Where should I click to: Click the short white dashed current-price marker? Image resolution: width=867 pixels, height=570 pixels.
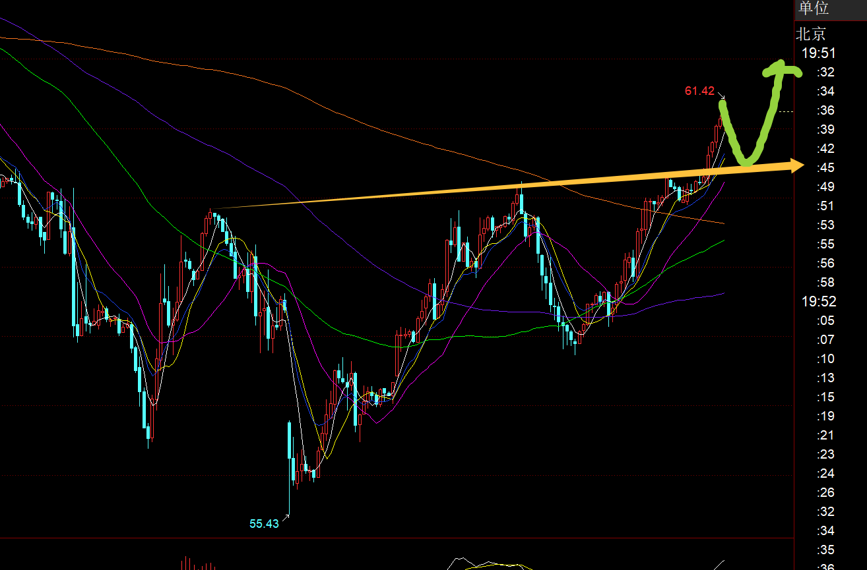(785, 111)
